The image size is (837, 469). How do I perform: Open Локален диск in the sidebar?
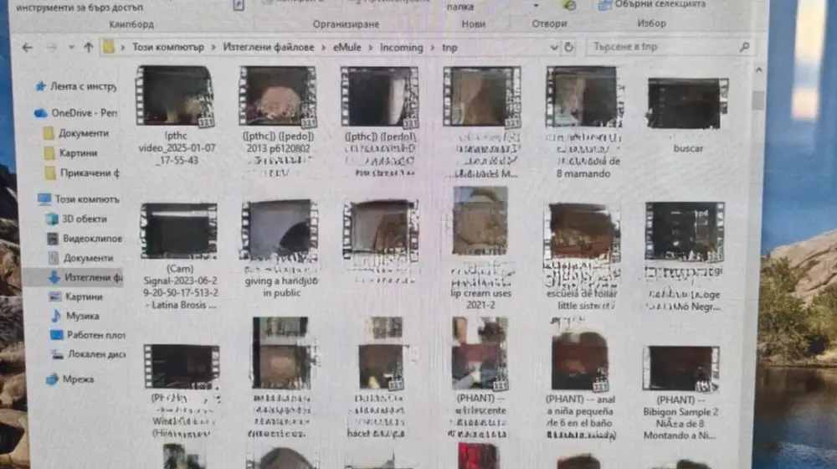tap(89, 354)
